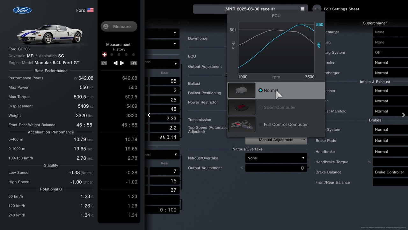The width and height of the screenshot is (408, 230).
Task: Go to next measurement with right triangle
Action: [x=122, y=63]
